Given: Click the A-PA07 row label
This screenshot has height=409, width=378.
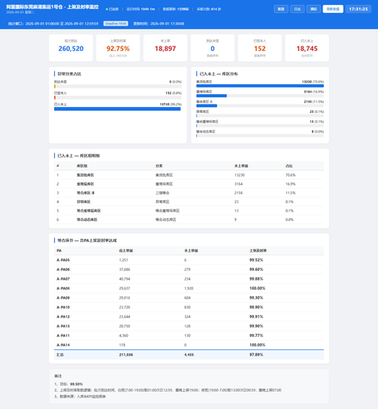Looking at the screenshot, I should tap(63, 279).
